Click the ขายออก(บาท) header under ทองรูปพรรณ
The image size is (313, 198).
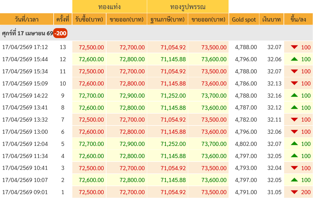click(x=208, y=19)
